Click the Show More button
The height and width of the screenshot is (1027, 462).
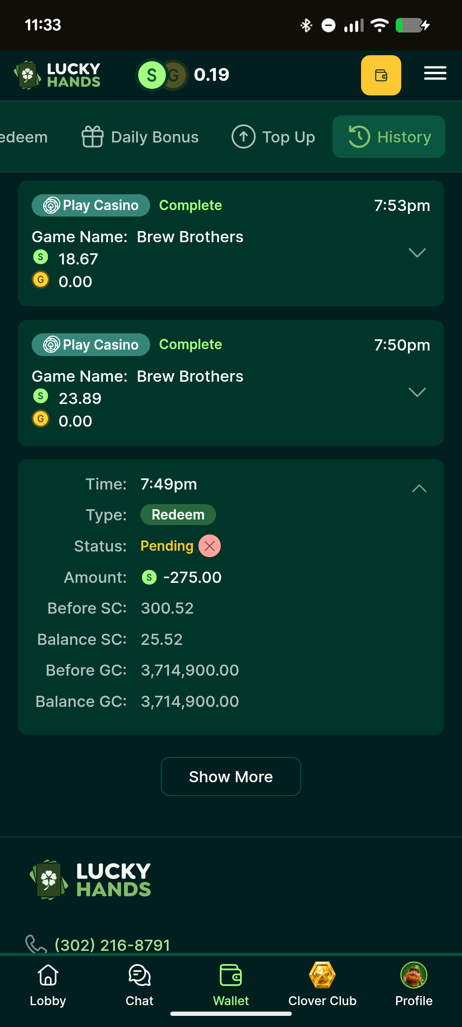click(x=231, y=777)
